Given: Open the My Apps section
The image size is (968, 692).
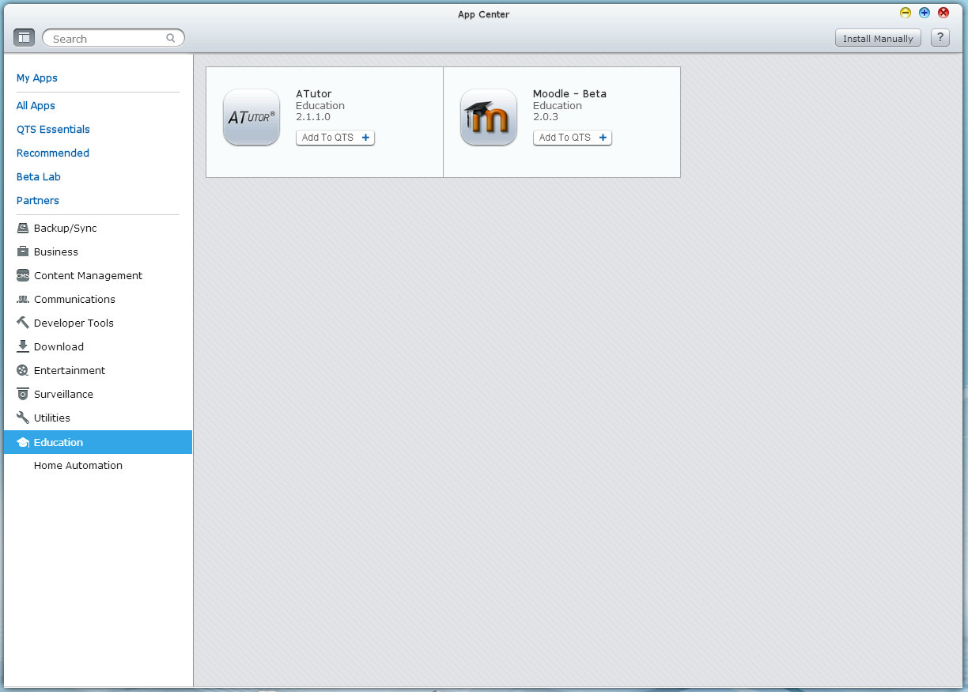Looking at the screenshot, I should click(x=37, y=78).
